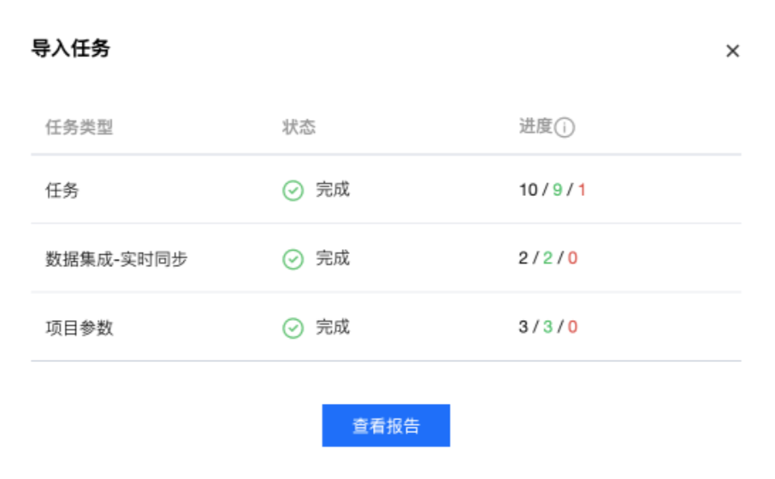Click green check icon in 任务 row
The image size is (775, 479).
click(x=293, y=190)
